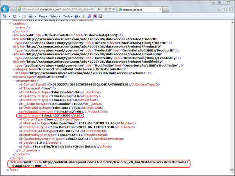
Task: Click the name element under author
Action: (23, 28)
